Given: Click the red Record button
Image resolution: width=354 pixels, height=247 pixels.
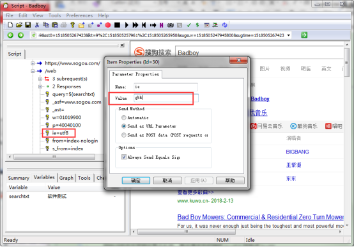Looking at the screenshot, I should [x=108, y=25].
